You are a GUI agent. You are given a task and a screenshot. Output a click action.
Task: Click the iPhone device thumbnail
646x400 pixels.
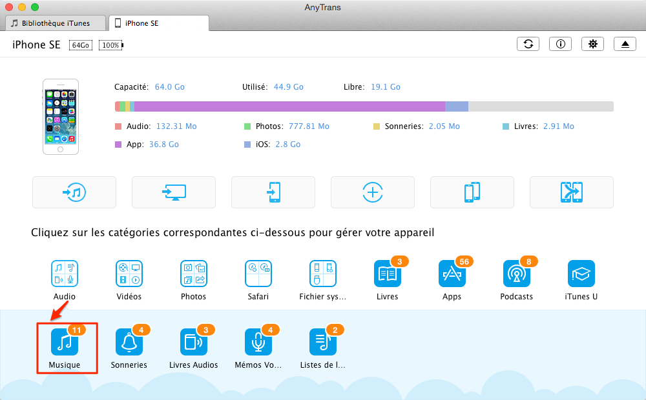[x=61, y=117]
